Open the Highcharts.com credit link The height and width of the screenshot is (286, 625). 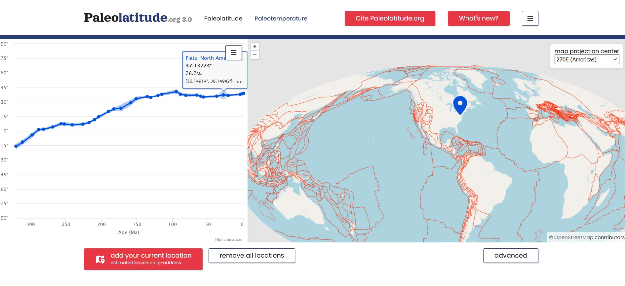click(x=229, y=239)
